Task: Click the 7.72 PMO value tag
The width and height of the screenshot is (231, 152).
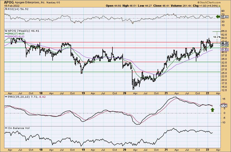Action: 224,106
